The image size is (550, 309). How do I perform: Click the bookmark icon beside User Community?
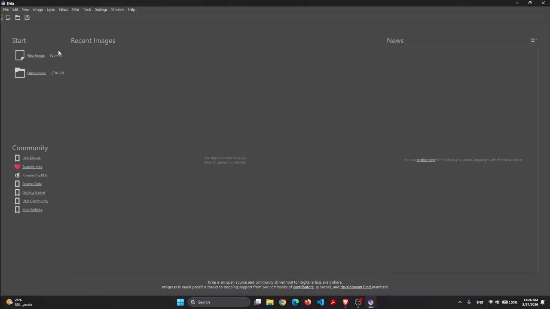pos(17,201)
